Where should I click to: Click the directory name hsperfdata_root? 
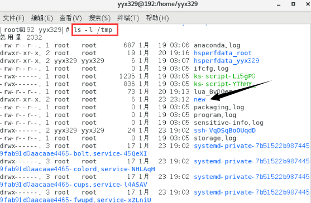click(223, 53)
